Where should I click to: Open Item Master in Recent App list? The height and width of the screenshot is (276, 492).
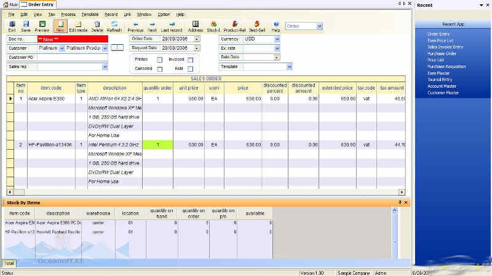pos(438,73)
